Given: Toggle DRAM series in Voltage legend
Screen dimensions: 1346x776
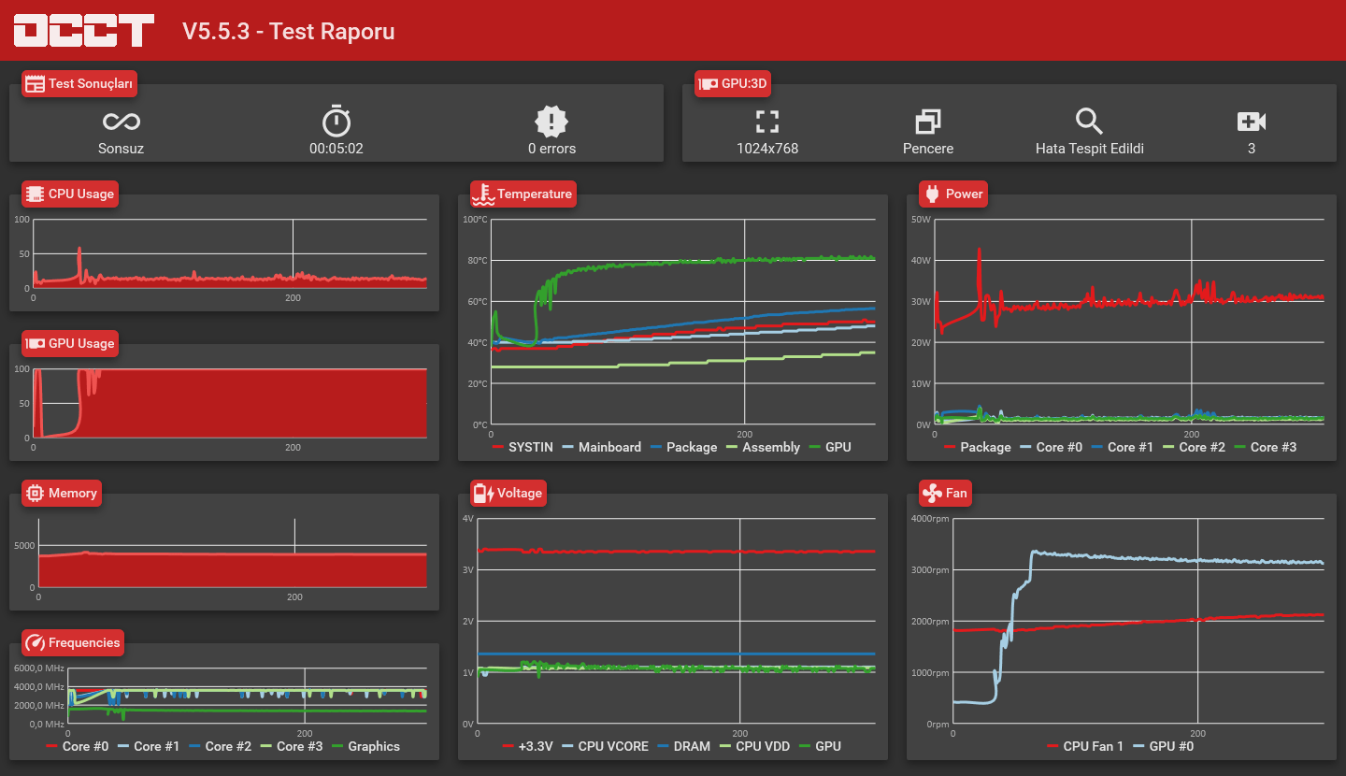Looking at the screenshot, I should (x=683, y=746).
